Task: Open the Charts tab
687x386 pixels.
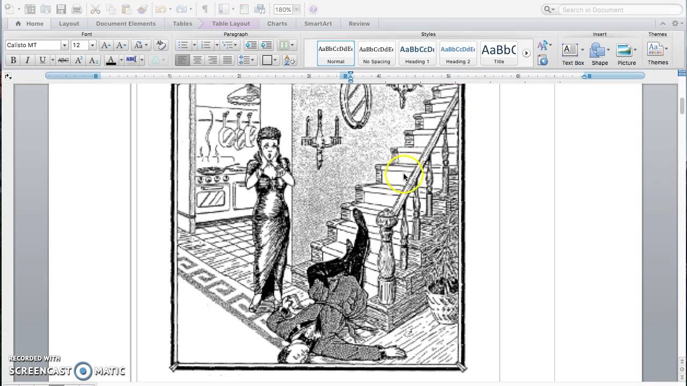Action: pyautogui.click(x=277, y=24)
